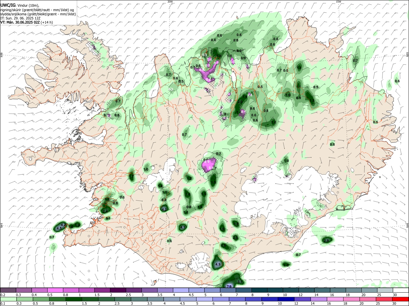Screen dimensions: 409x306
Task: Click the 'slydda/snjókoma' legend description line
Action: (x=38, y=14)
